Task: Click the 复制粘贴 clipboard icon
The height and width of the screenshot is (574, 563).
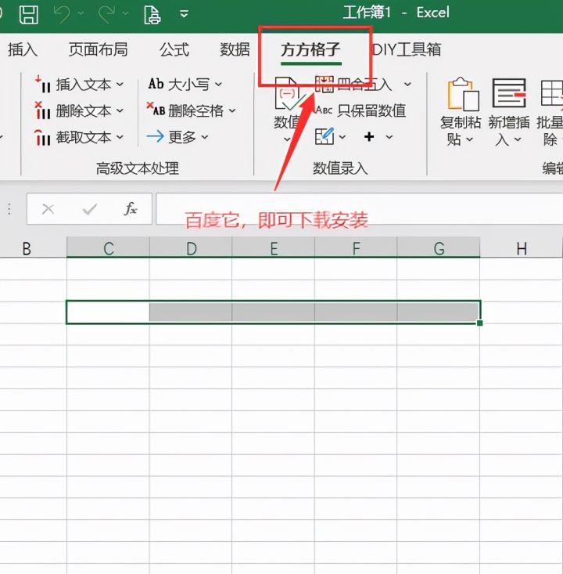Action: coord(464,95)
